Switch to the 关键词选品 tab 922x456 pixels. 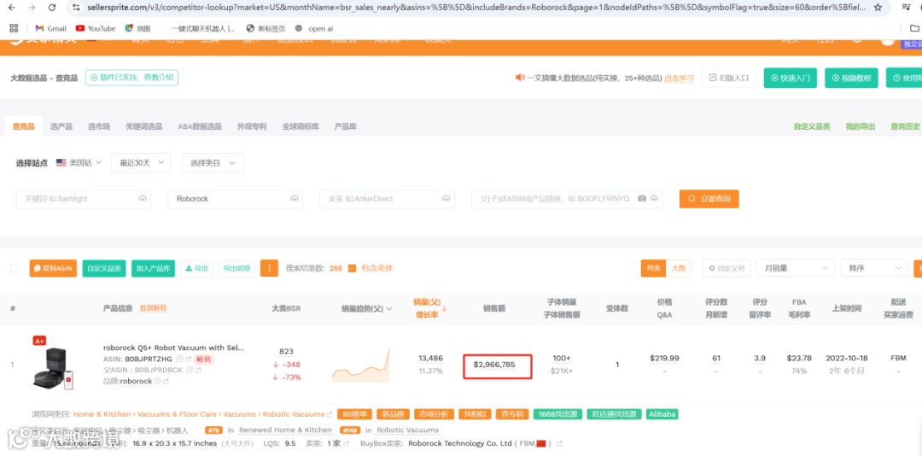coord(143,126)
